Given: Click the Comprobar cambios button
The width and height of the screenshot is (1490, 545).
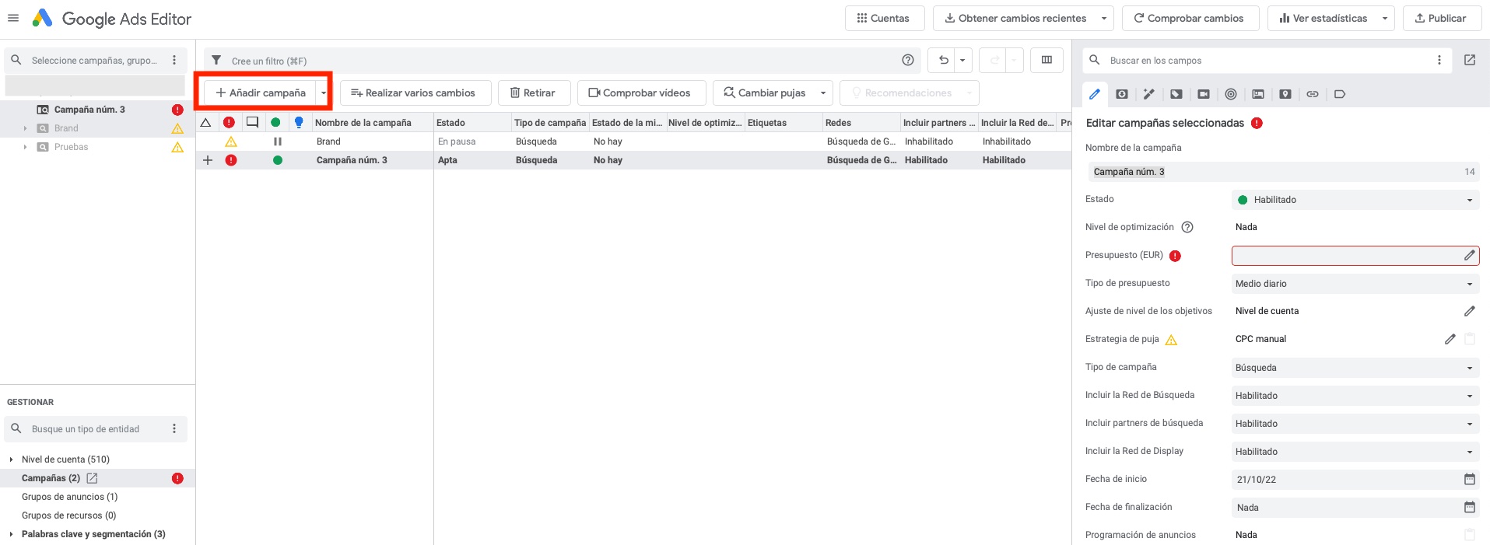Looking at the screenshot, I should coord(1188,18).
